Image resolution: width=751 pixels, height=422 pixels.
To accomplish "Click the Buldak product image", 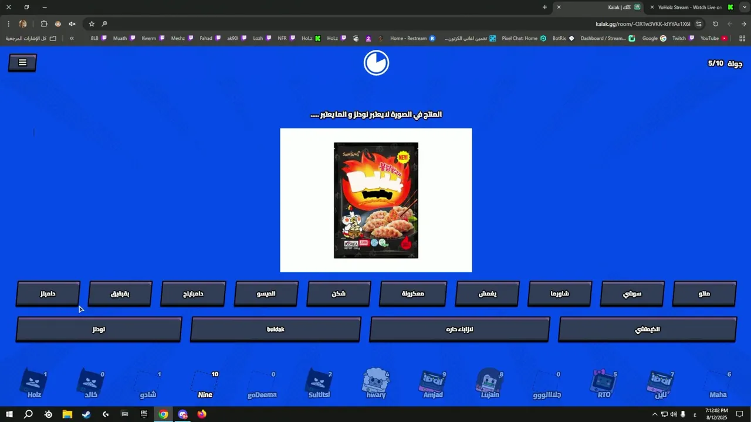I will pos(376,200).
